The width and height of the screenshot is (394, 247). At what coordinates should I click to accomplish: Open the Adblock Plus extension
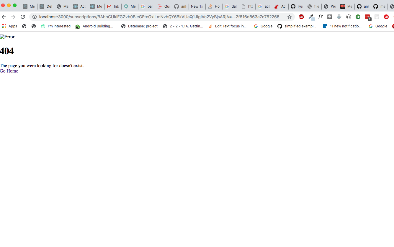click(x=301, y=17)
